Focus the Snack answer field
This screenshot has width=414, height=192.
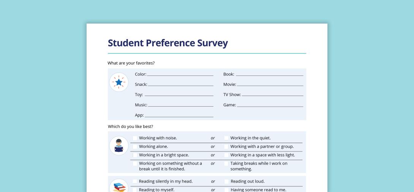click(x=180, y=84)
